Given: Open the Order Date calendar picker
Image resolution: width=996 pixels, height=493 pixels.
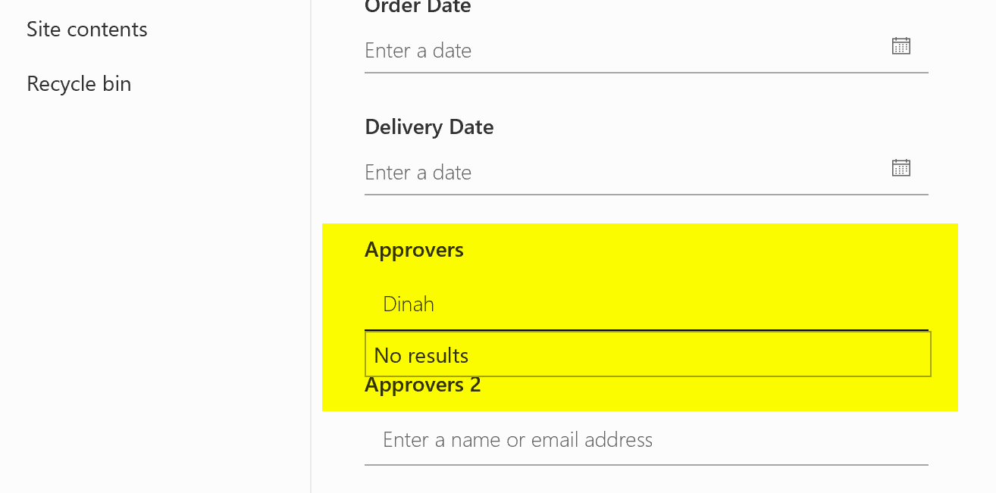Looking at the screenshot, I should click(900, 46).
